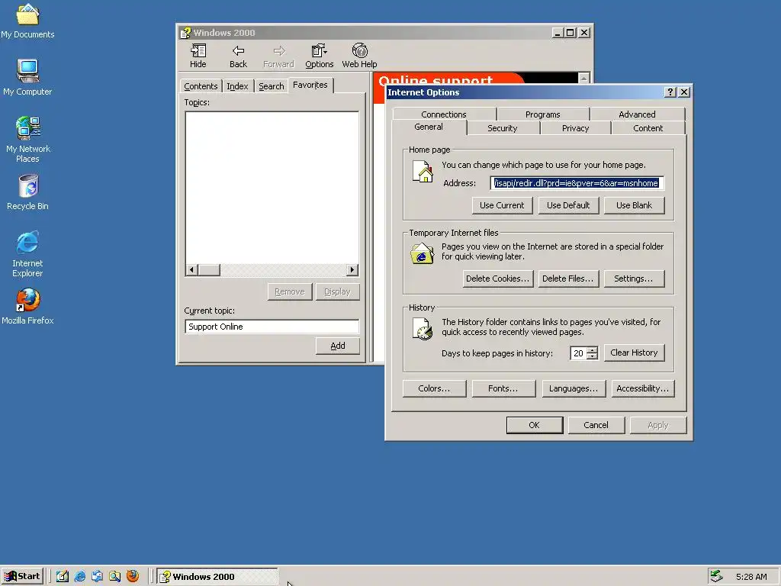Switch to Search tab in Help
This screenshot has width=781, height=586.
click(x=272, y=86)
